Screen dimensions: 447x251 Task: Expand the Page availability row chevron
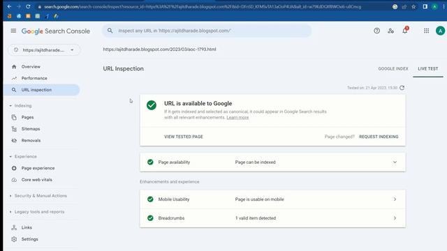tap(395, 162)
